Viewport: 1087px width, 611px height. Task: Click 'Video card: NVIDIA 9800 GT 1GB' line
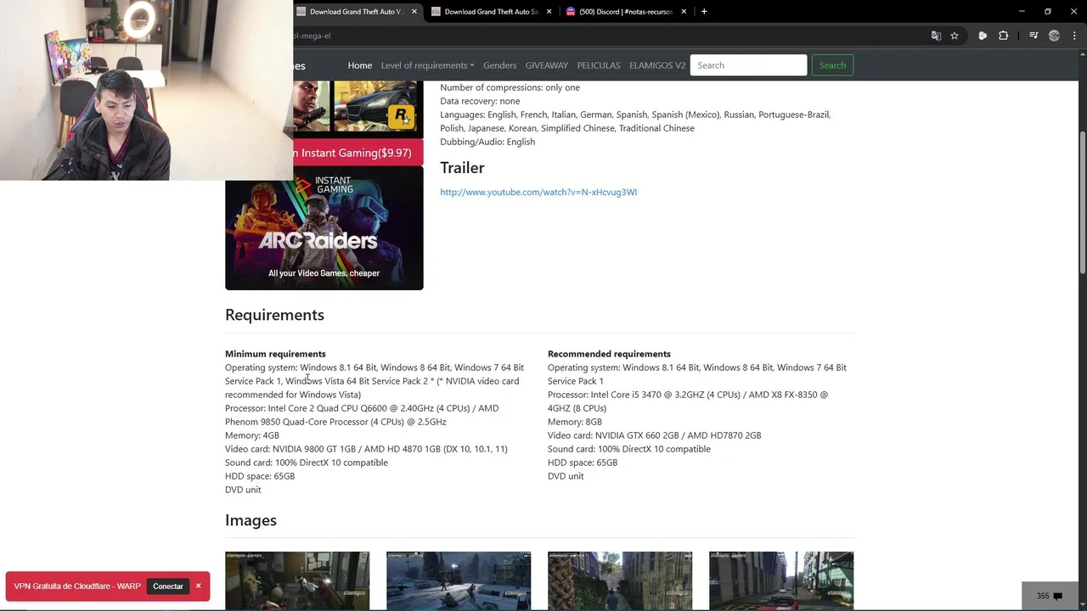(366, 449)
